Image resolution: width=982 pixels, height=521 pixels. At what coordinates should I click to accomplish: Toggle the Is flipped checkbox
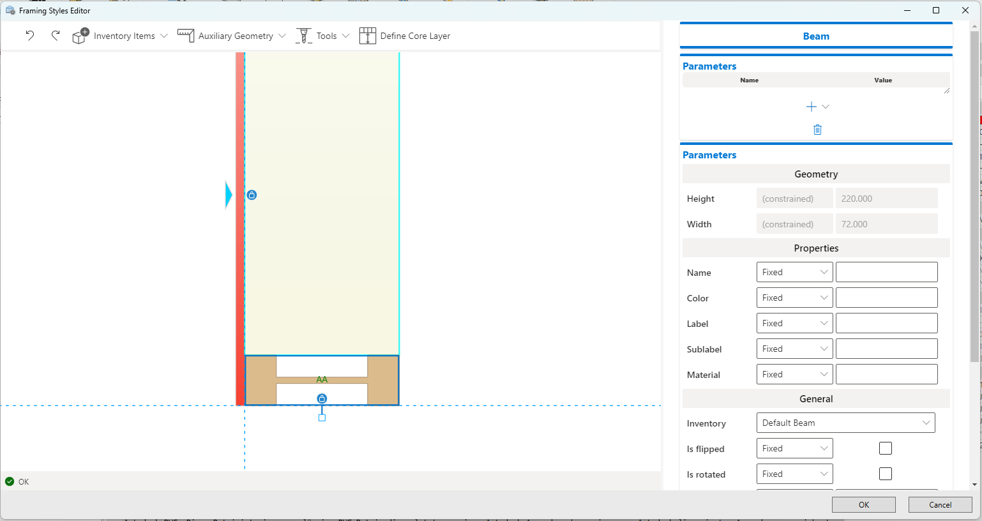pyautogui.click(x=886, y=448)
